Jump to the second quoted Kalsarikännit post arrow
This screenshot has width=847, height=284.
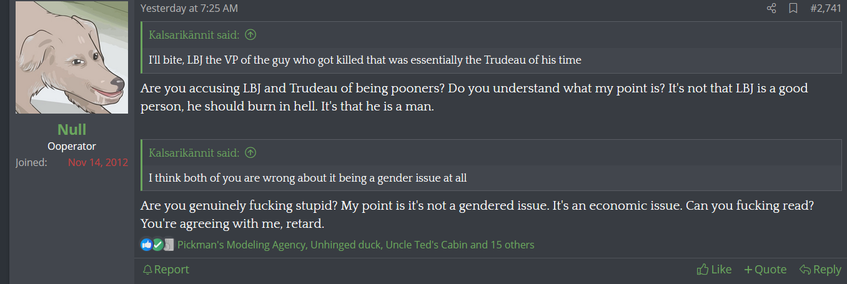coord(250,153)
